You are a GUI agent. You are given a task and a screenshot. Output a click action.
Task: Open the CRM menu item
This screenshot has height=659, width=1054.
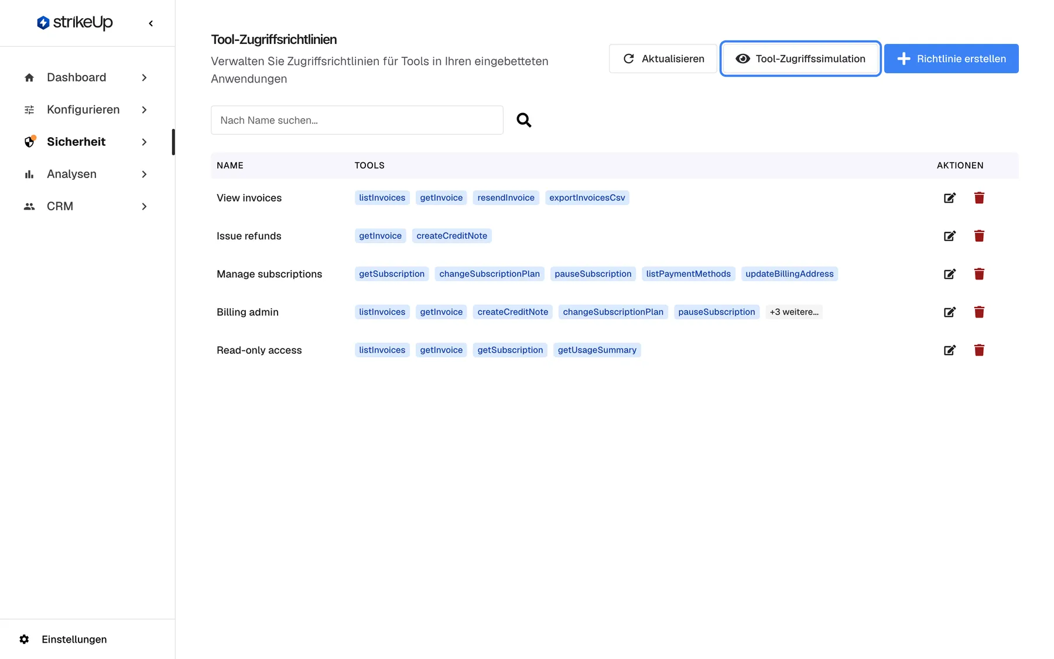click(x=87, y=206)
